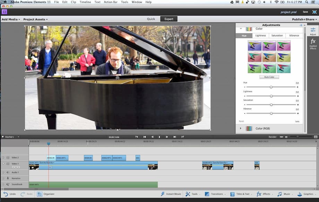Open the Graphics icon
Viewport: 319px width, 202px height.
point(299,194)
